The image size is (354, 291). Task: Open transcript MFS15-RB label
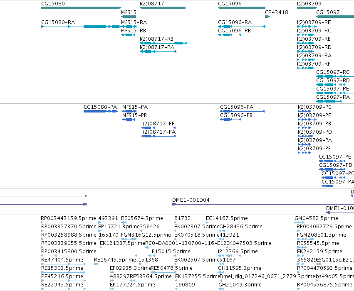point(134,31)
